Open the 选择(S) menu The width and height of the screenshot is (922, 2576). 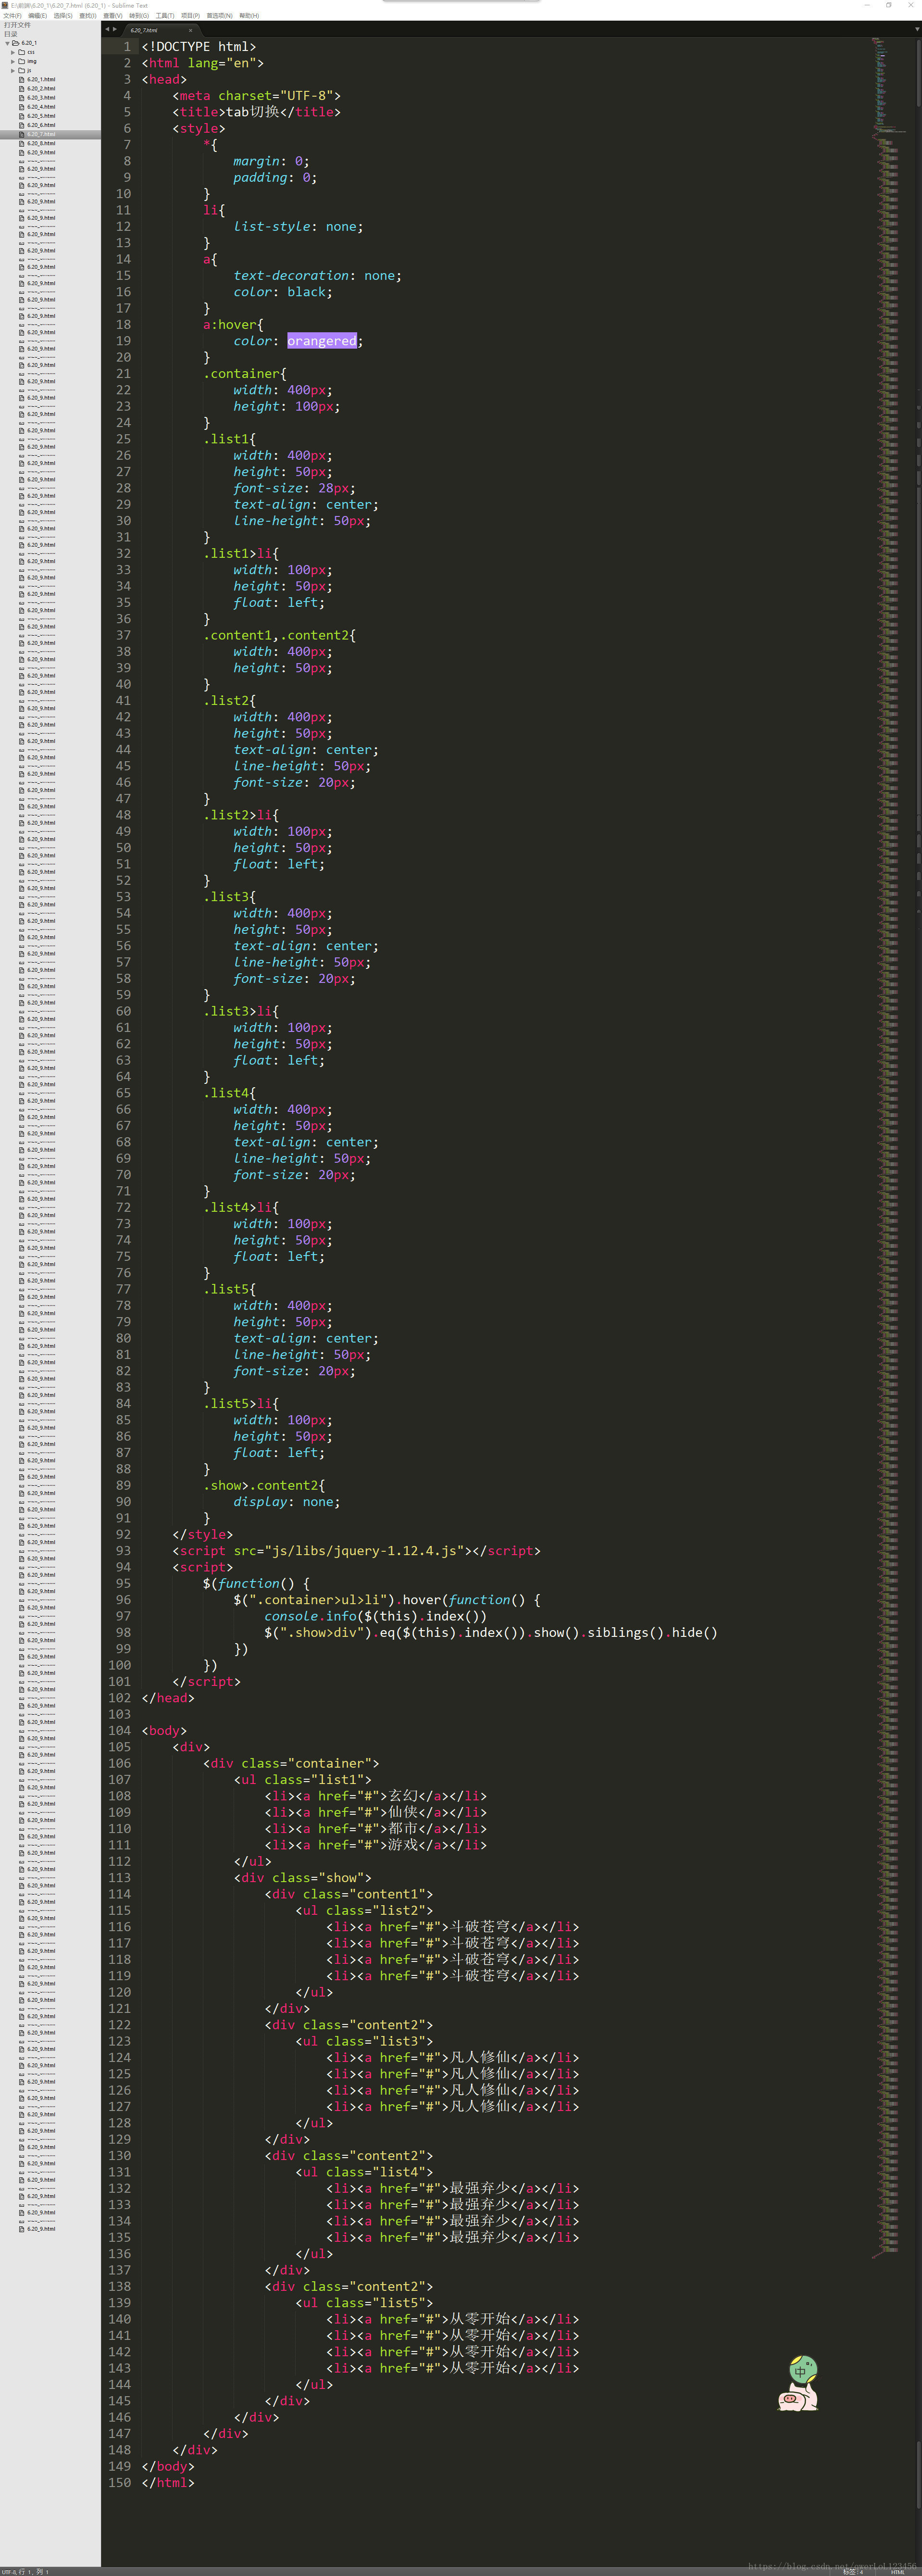[63, 16]
